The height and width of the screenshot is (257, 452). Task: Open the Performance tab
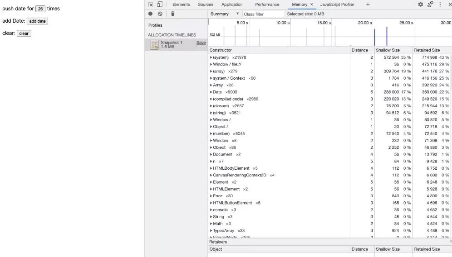267,5
